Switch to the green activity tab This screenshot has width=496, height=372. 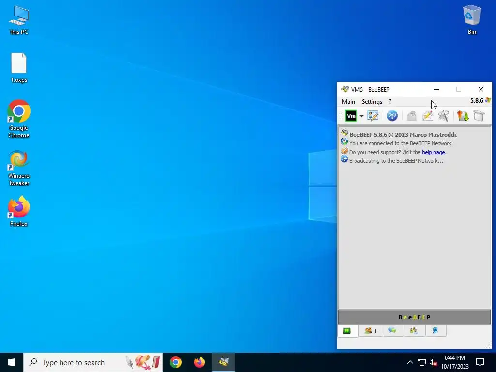click(347, 331)
